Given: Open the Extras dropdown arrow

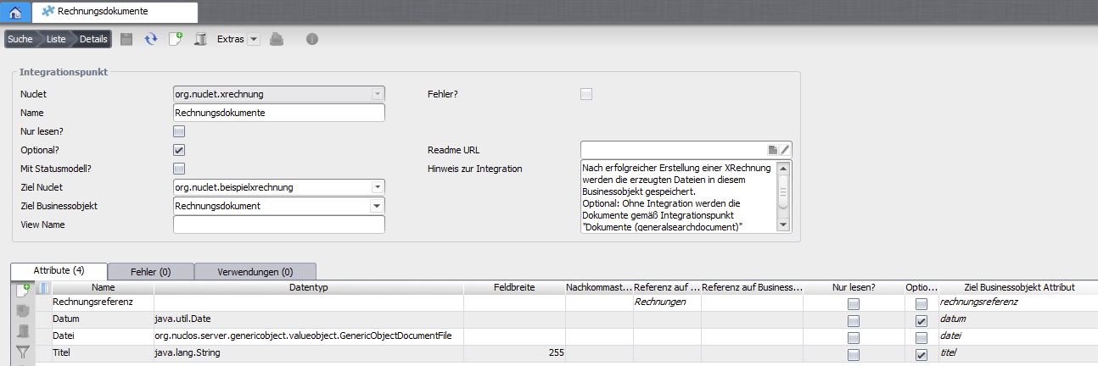Looking at the screenshot, I should click(x=254, y=39).
